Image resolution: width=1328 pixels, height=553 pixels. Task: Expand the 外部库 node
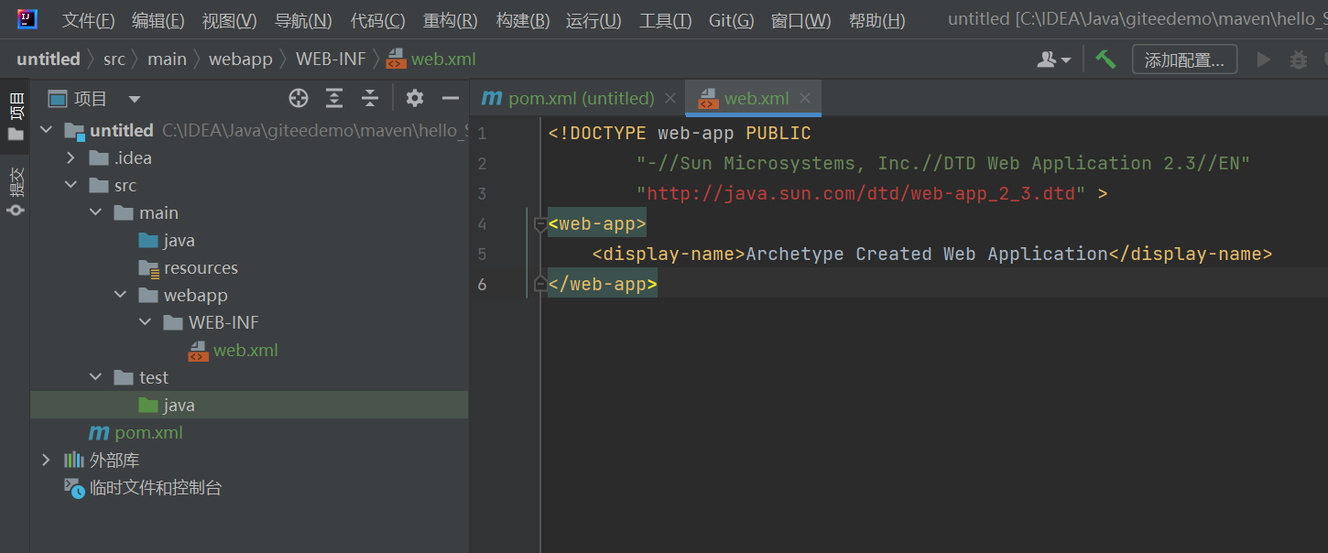point(47,461)
